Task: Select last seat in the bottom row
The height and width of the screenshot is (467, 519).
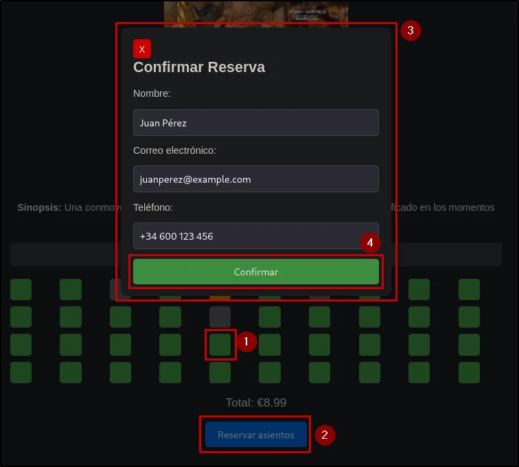Action: (469, 373)
